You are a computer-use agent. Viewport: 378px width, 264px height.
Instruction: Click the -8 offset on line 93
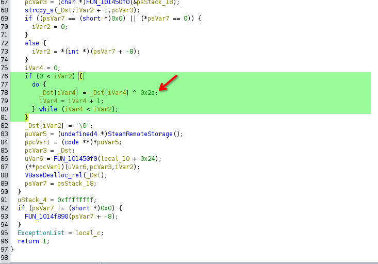108,217
